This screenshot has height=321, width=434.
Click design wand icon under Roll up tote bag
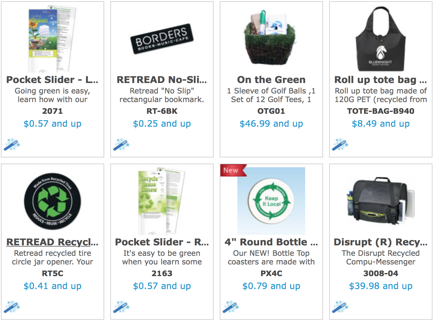(340, 145)
